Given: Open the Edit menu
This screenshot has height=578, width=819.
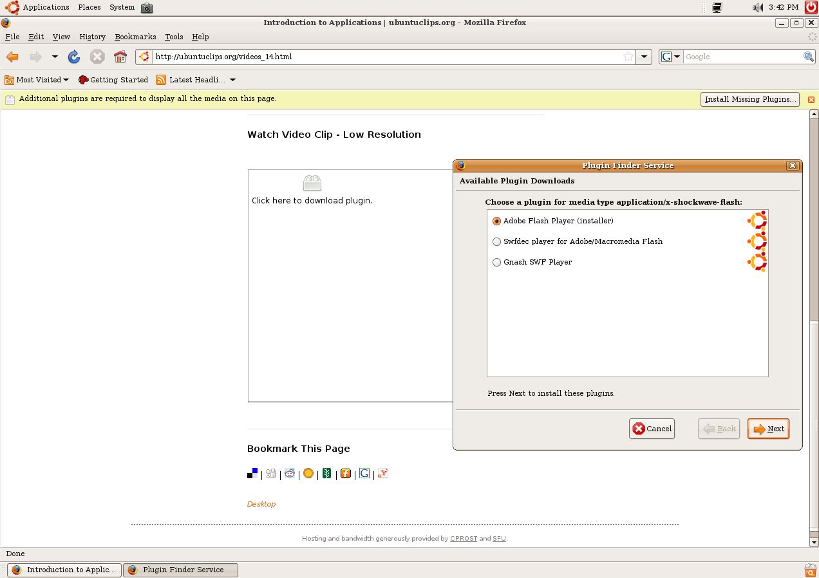Looking at the screenshot, I should point(36,37).
